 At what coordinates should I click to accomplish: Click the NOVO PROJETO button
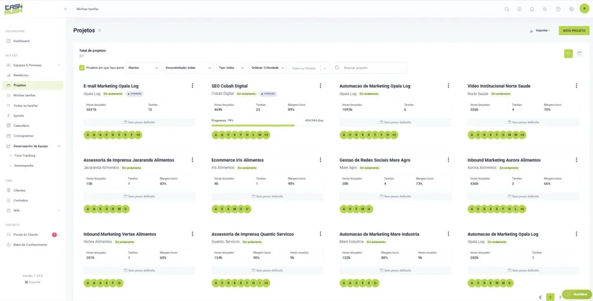[x=574, y=31]
